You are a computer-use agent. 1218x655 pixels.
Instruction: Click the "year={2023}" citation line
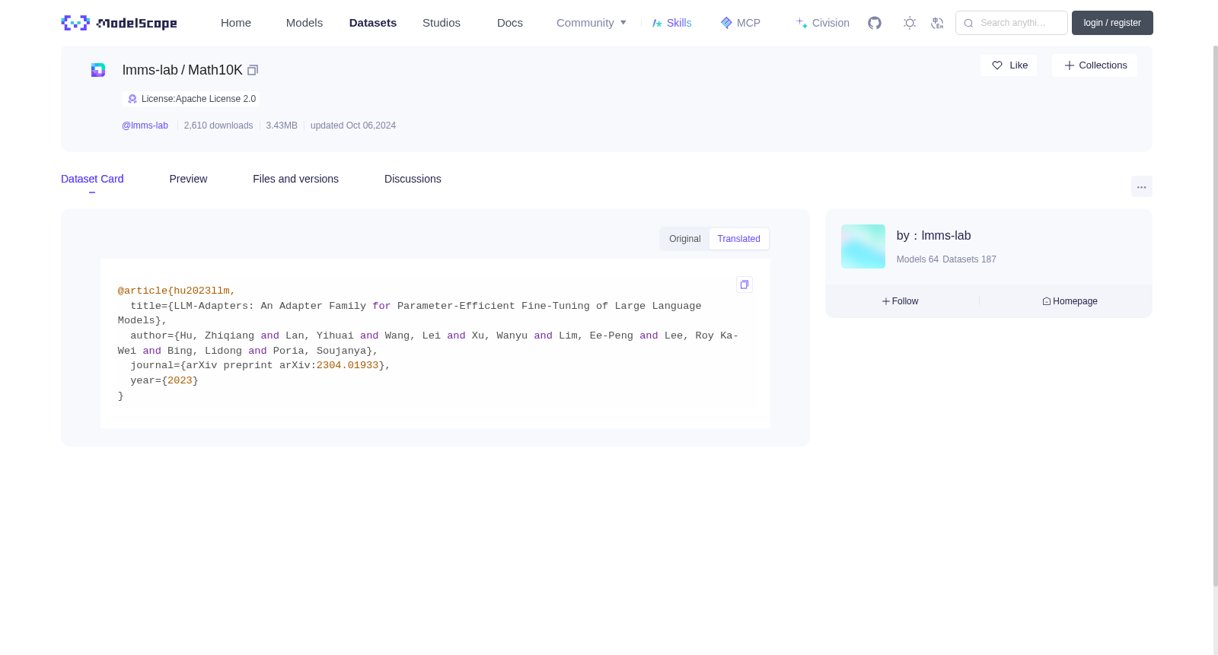tap(164, 380)
